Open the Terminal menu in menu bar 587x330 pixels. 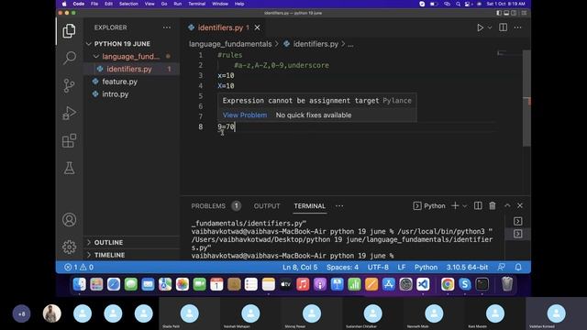tap(196, 4)
